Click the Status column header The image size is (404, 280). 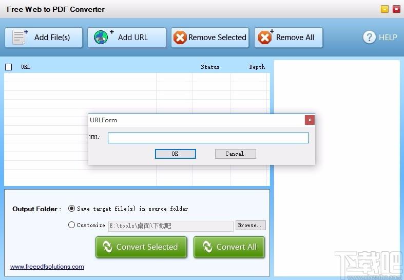coord(210,67)
